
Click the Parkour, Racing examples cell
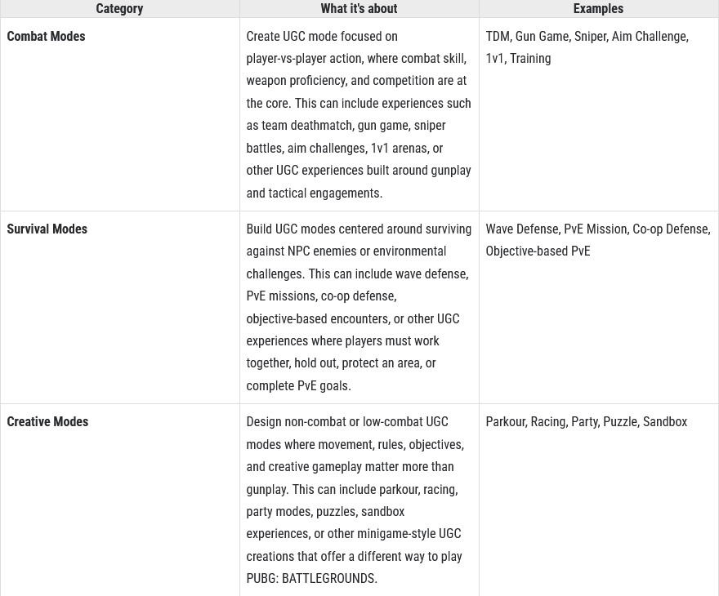pyautogui.click(x=598, y=500)
